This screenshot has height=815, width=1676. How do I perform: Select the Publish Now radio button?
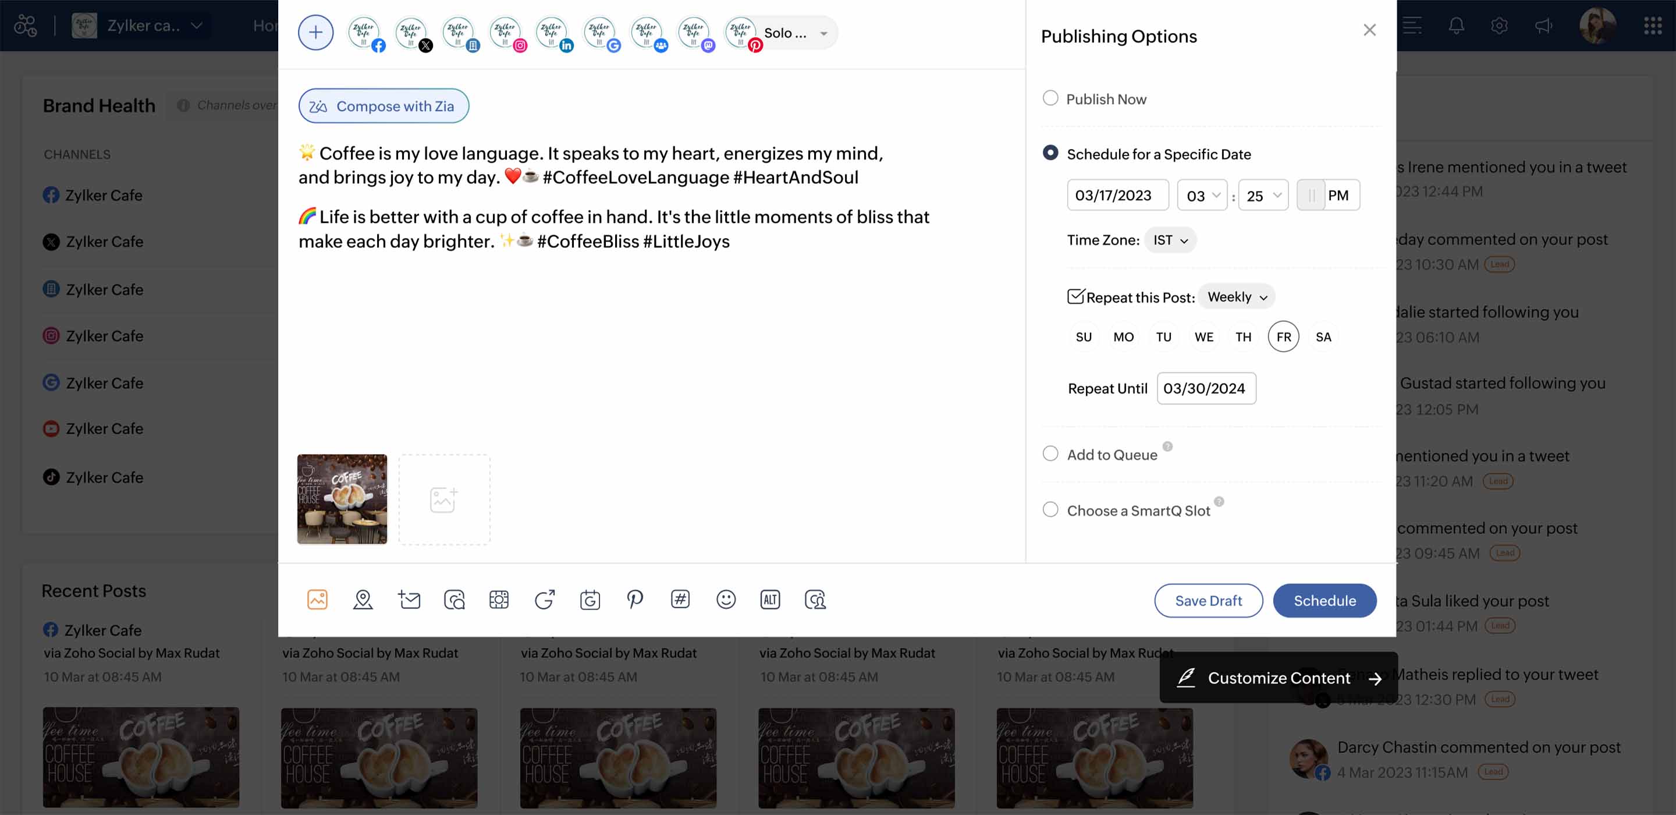pyautogui.click(x=1050, y=98)
